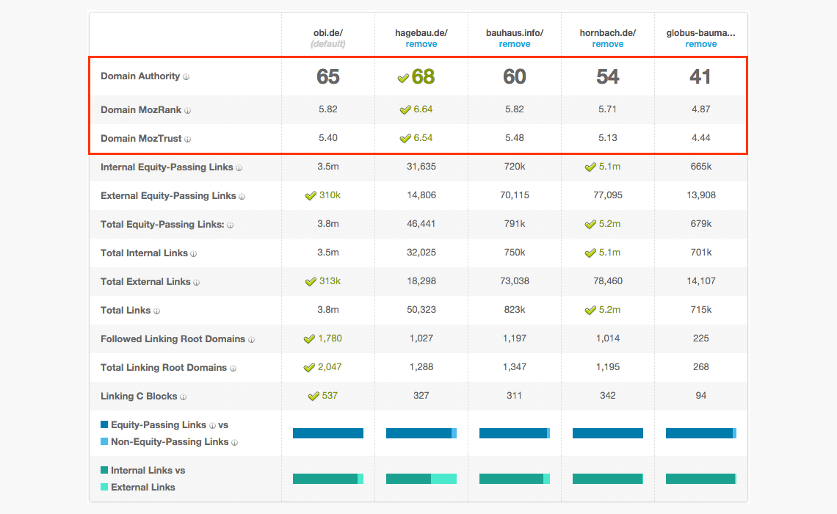Click info icon next to Domain MozTrust
Viewport: 837px width, 514px height.
(x=187, y=140)
